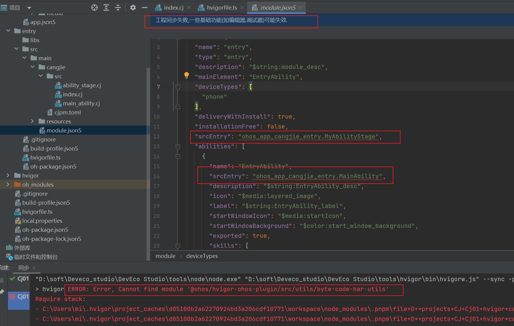
Task: Click line number 12 in the gutter
Action: (x=156, y=137)
